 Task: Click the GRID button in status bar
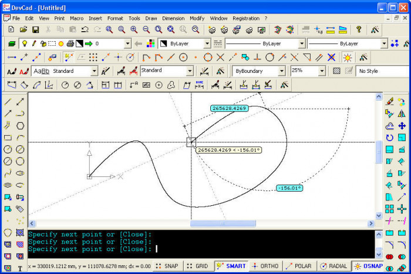click(197, 266)
